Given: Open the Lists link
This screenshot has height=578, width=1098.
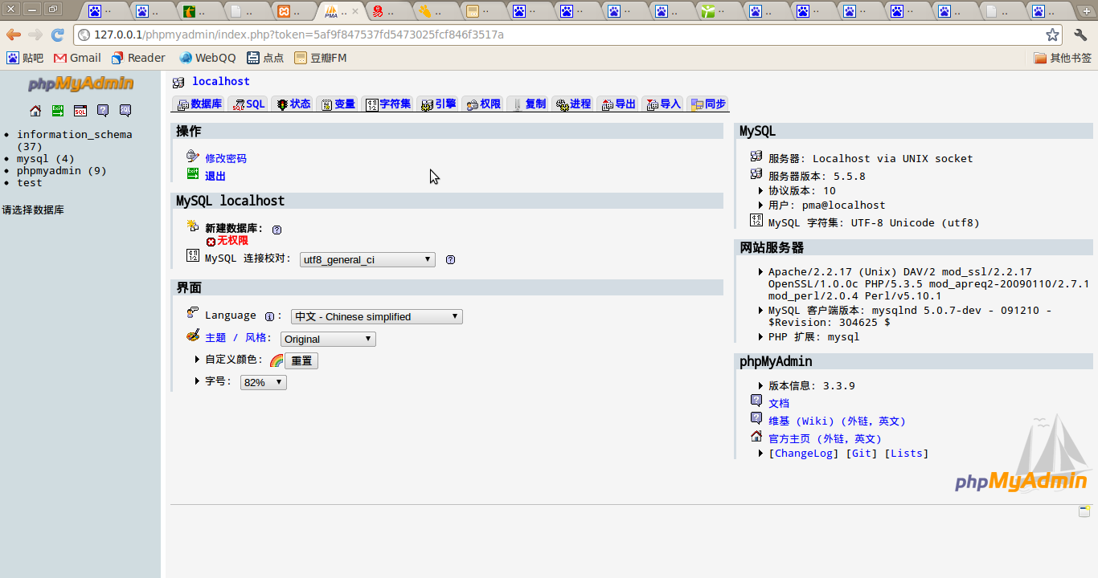Looking at the screenshot, I should (907, 454).
